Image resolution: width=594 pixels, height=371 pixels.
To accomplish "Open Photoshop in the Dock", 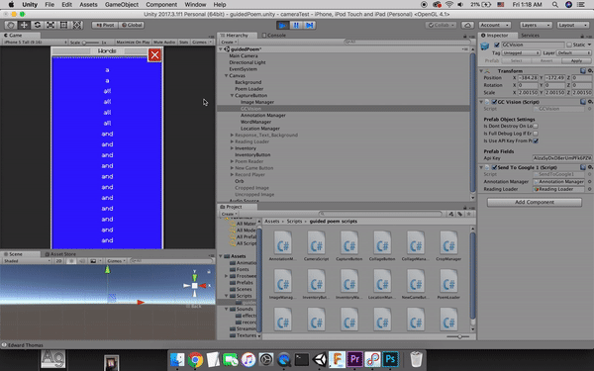I will click(x=390, y=359).
